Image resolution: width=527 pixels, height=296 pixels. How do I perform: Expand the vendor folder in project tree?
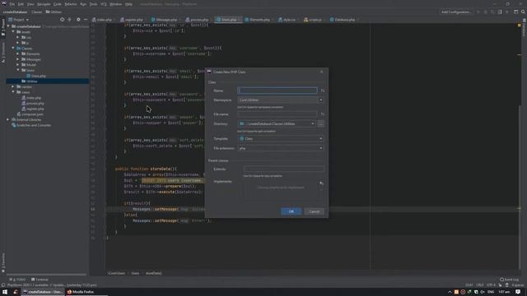pos(13,86)
